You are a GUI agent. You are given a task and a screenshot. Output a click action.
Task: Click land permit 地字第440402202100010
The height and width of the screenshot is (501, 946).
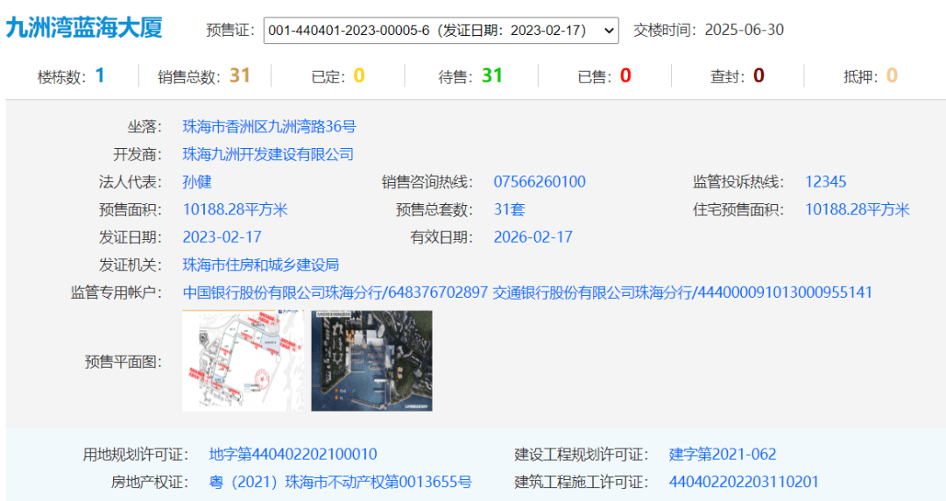point(293,455)
